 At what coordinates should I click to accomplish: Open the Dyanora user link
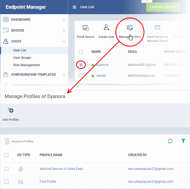tap(102, 65)
